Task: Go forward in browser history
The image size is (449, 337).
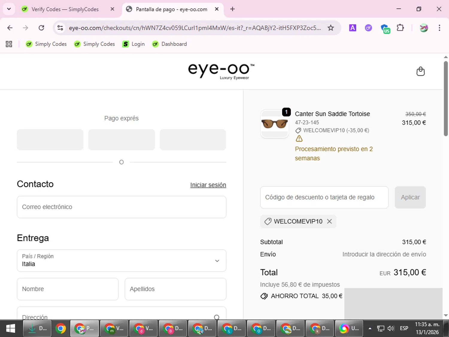Action: point(25,28)
